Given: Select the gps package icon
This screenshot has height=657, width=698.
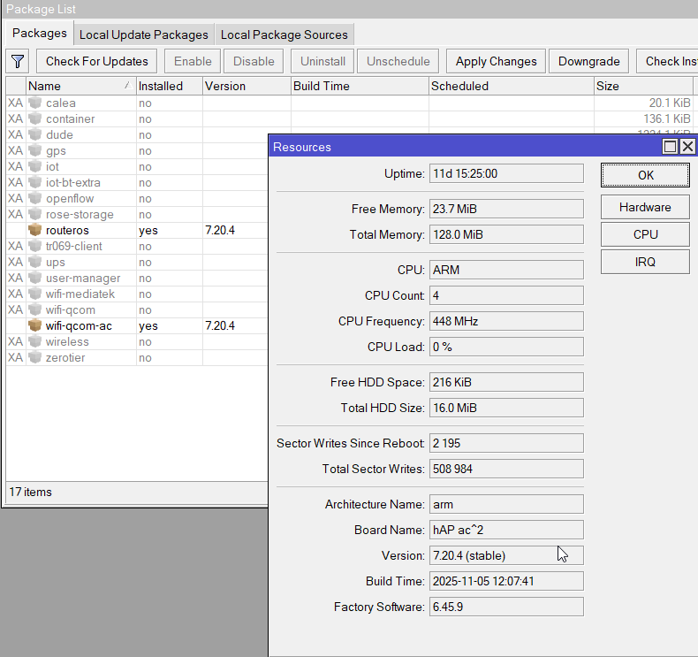Looking at the screenshot, I should coord(35,150).
